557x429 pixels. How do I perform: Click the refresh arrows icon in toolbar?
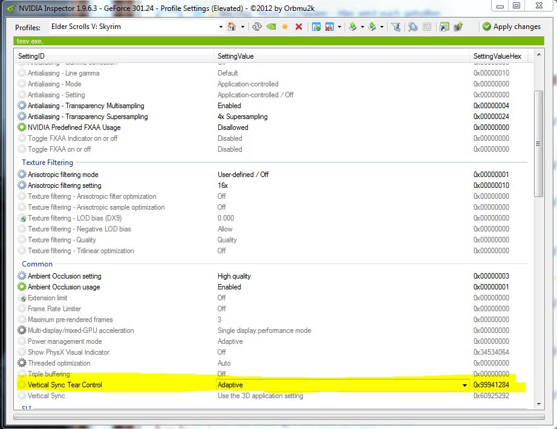[257, 27]
